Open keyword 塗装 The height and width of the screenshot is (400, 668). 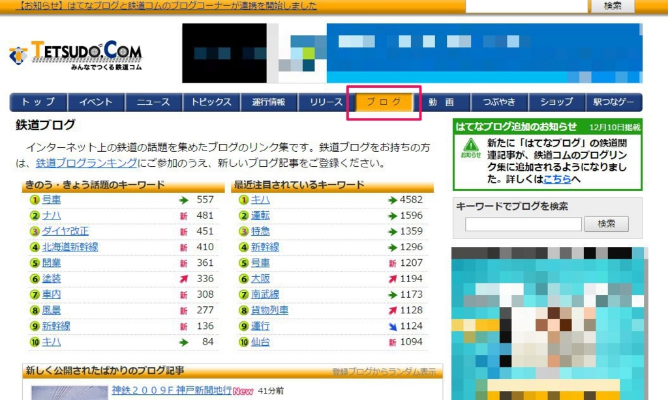coord(51,279)
